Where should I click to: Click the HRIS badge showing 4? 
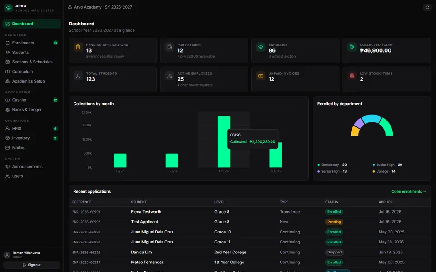[55, 128]
